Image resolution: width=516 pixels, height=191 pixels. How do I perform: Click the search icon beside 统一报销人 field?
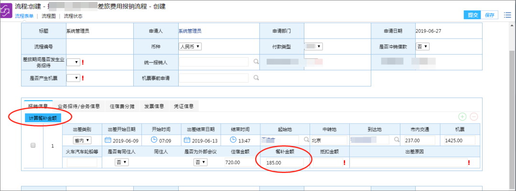coord(256,62)
